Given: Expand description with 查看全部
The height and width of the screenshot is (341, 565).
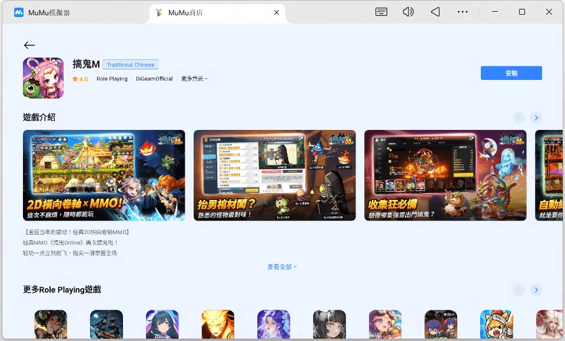Looking at the screenshot, I should [x=282, y=267].
